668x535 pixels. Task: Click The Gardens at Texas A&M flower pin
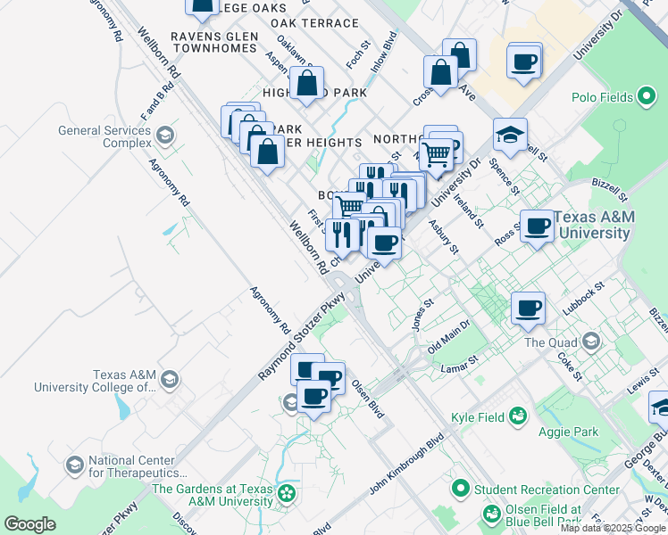(x=287, y=494)
